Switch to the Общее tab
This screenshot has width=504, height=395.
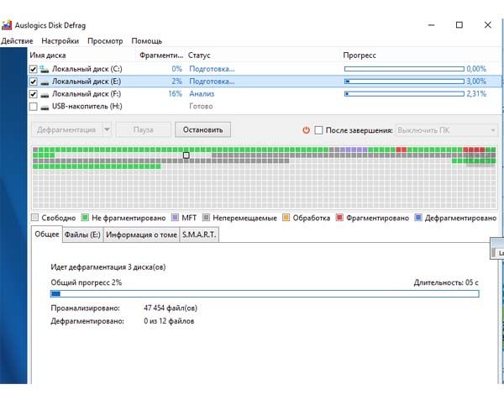[47, 234]
